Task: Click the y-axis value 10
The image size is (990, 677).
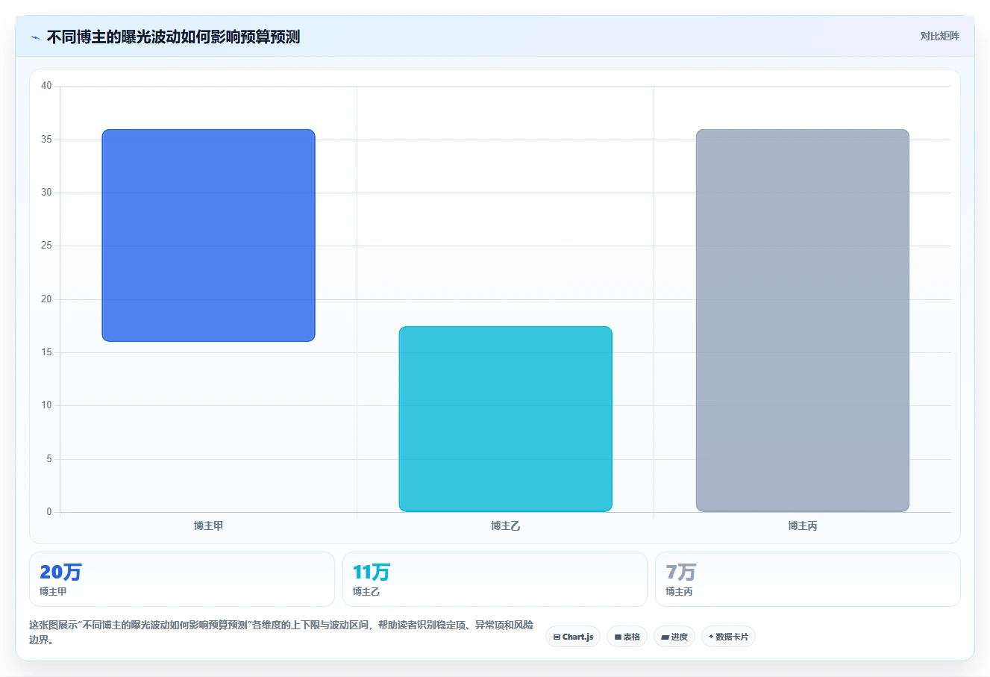Action: point(46,405)
